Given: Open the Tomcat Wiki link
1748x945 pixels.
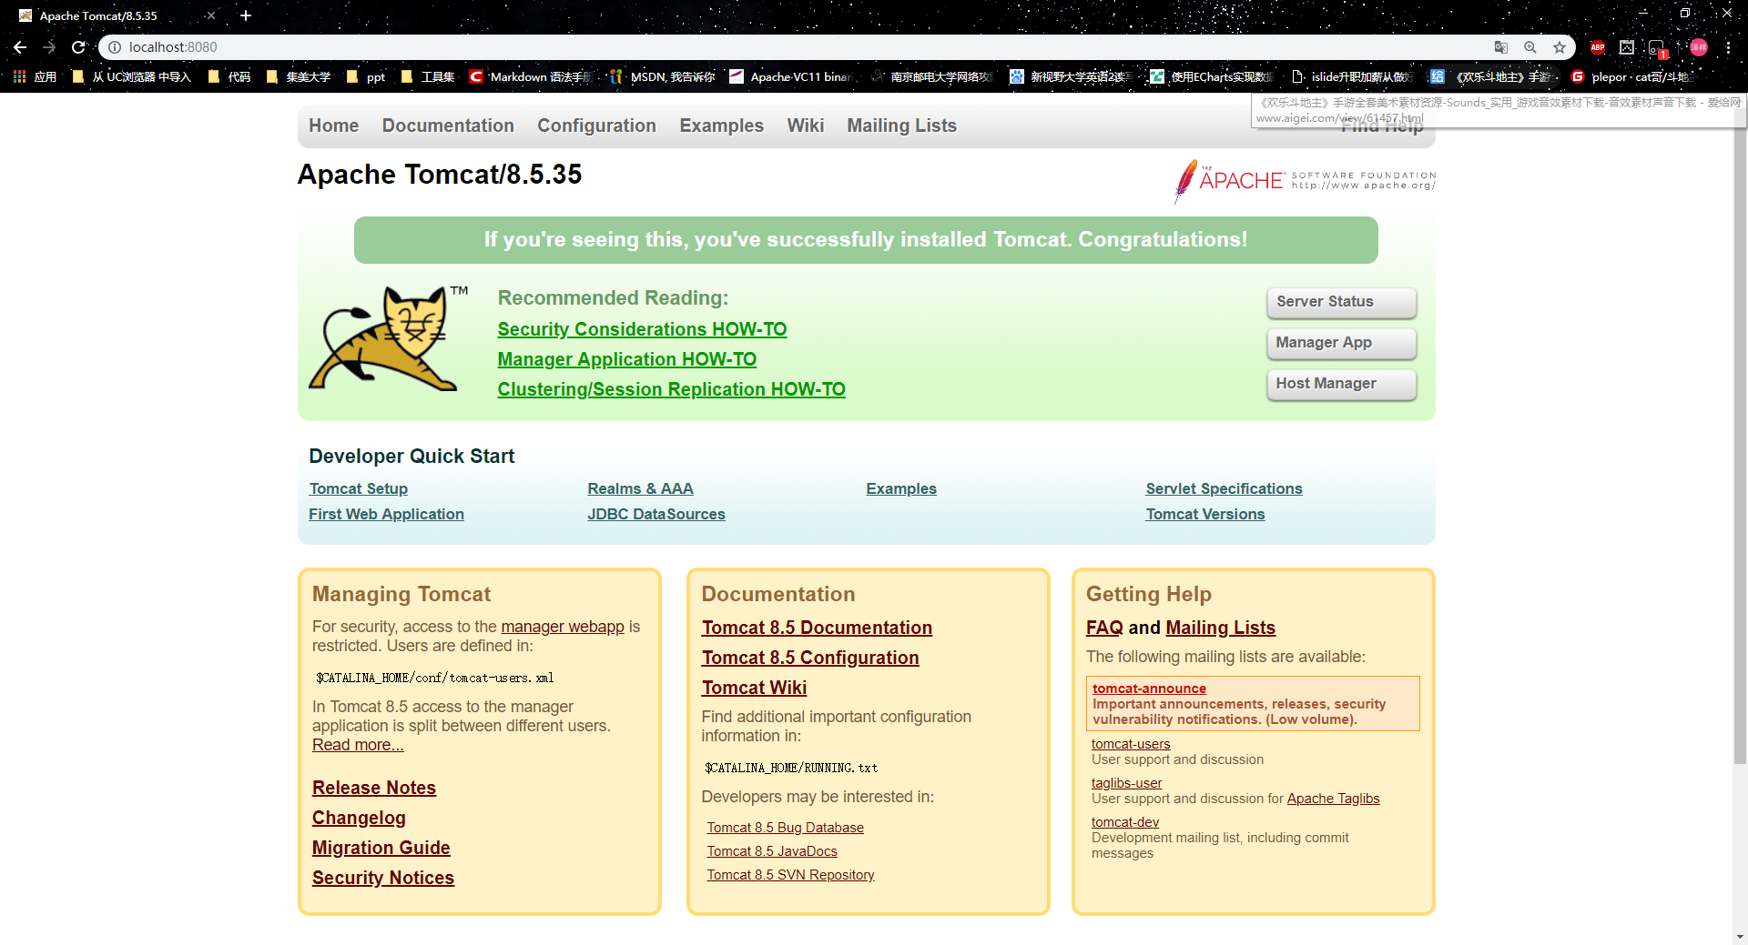Looking at the screenshot, I should point(754,688).
